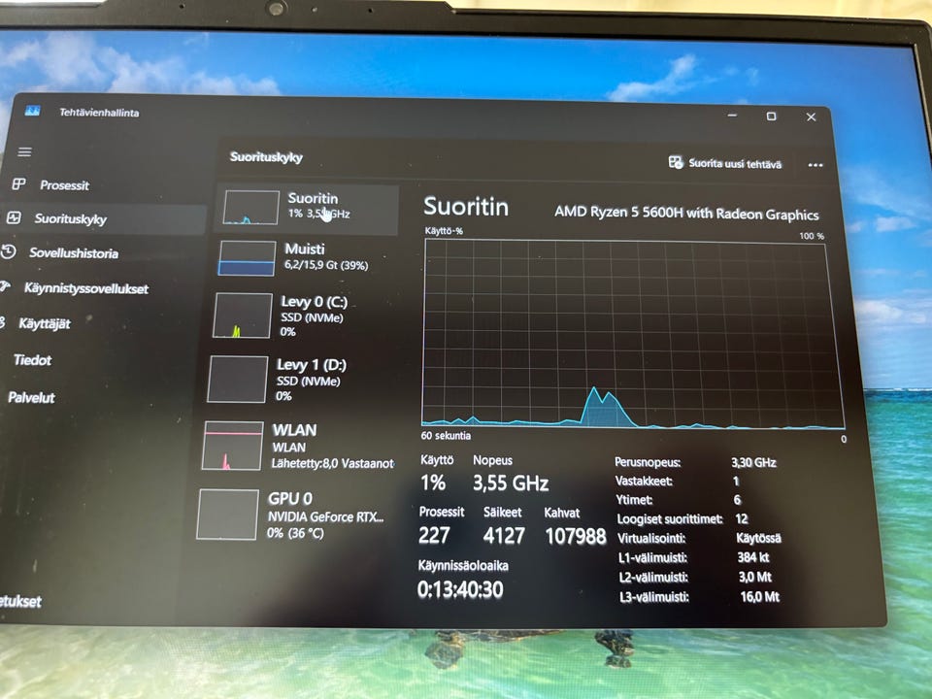The height and width of the screenshot is (699, 932).
Task: Click the L3-välimuisti 16,0 Mt value
Action: click(759, 597)
